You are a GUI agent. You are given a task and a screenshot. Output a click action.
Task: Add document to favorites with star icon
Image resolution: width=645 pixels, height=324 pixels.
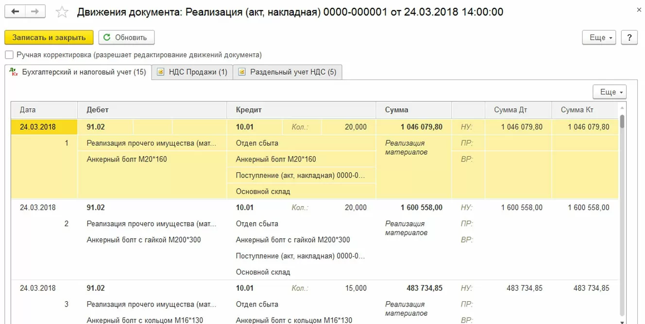pos(62,12)
